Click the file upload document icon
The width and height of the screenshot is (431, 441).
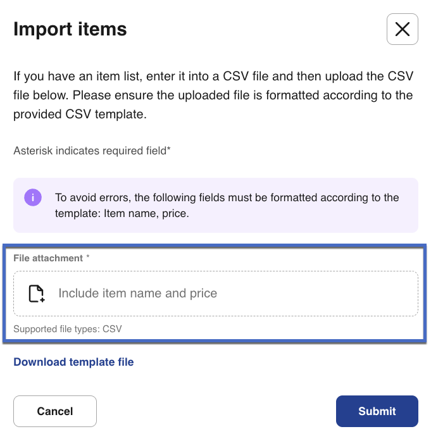pos(37,294)
